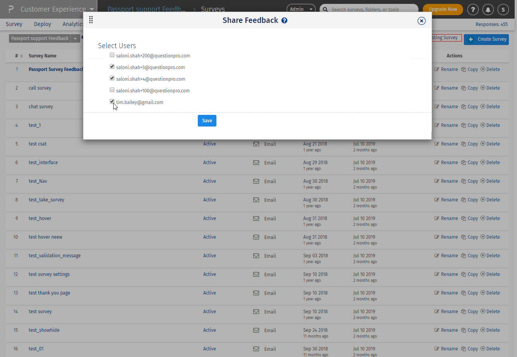Click the chat survey name

[41, 107]
